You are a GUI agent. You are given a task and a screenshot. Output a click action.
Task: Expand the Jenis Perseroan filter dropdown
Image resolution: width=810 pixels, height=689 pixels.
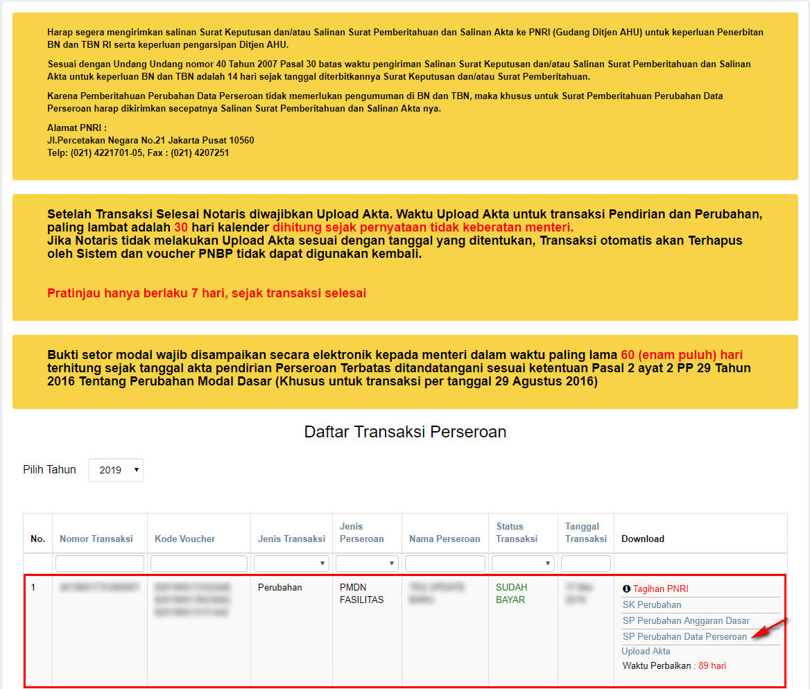point(367,564)
